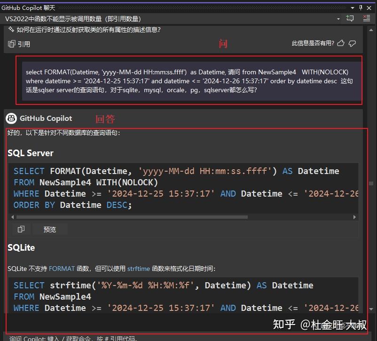Viewport: 377px width, 341px height.
Task: Toggle thumbs down to rate answer unhelpful
Action: click(353, 43)
